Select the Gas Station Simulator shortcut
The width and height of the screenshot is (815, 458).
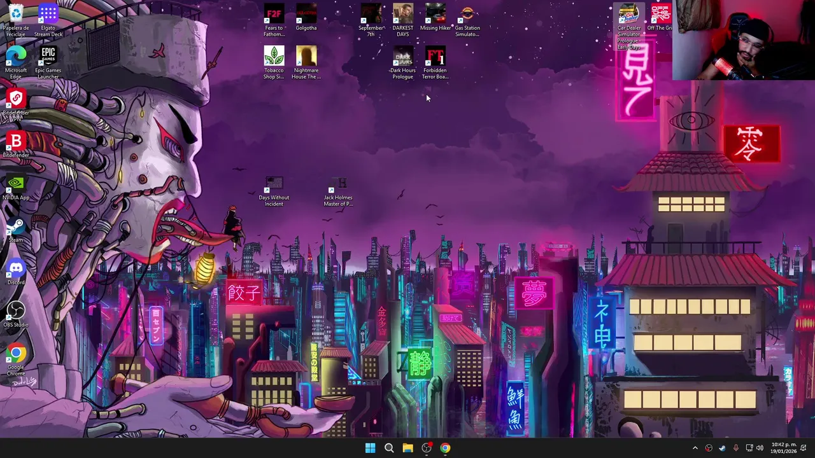click(467, 20)
